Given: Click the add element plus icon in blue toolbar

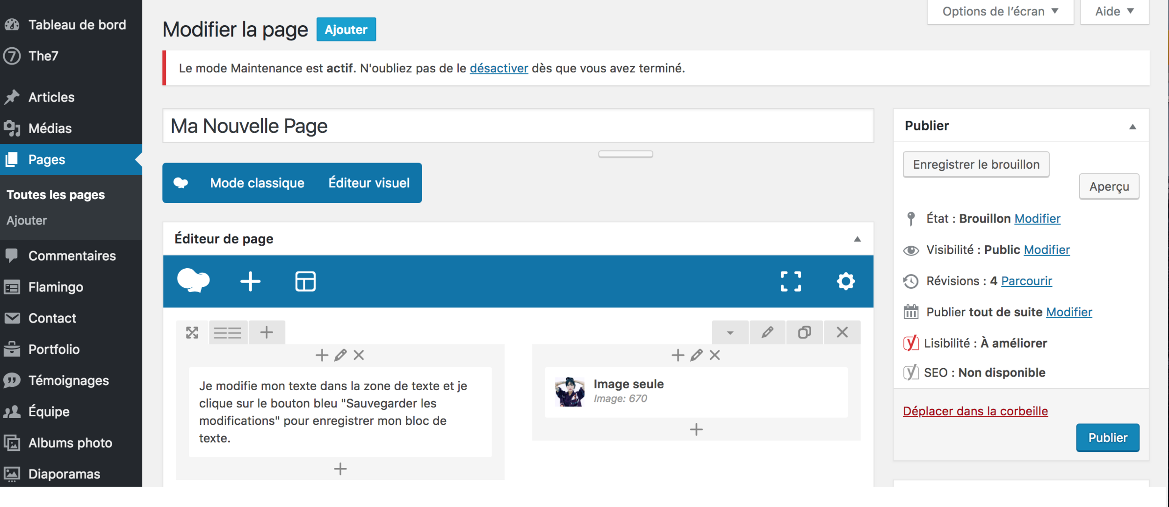Looking at the screenshot, I should pyautogui.click(x=250, y=282).
